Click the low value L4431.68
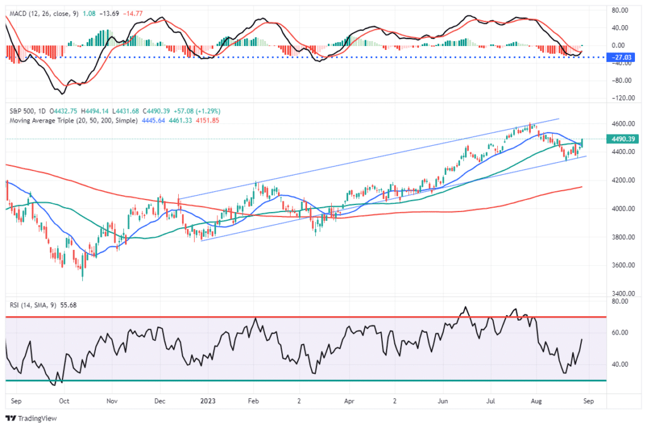This screenshot has height=428, width=647. coord(126,111)
